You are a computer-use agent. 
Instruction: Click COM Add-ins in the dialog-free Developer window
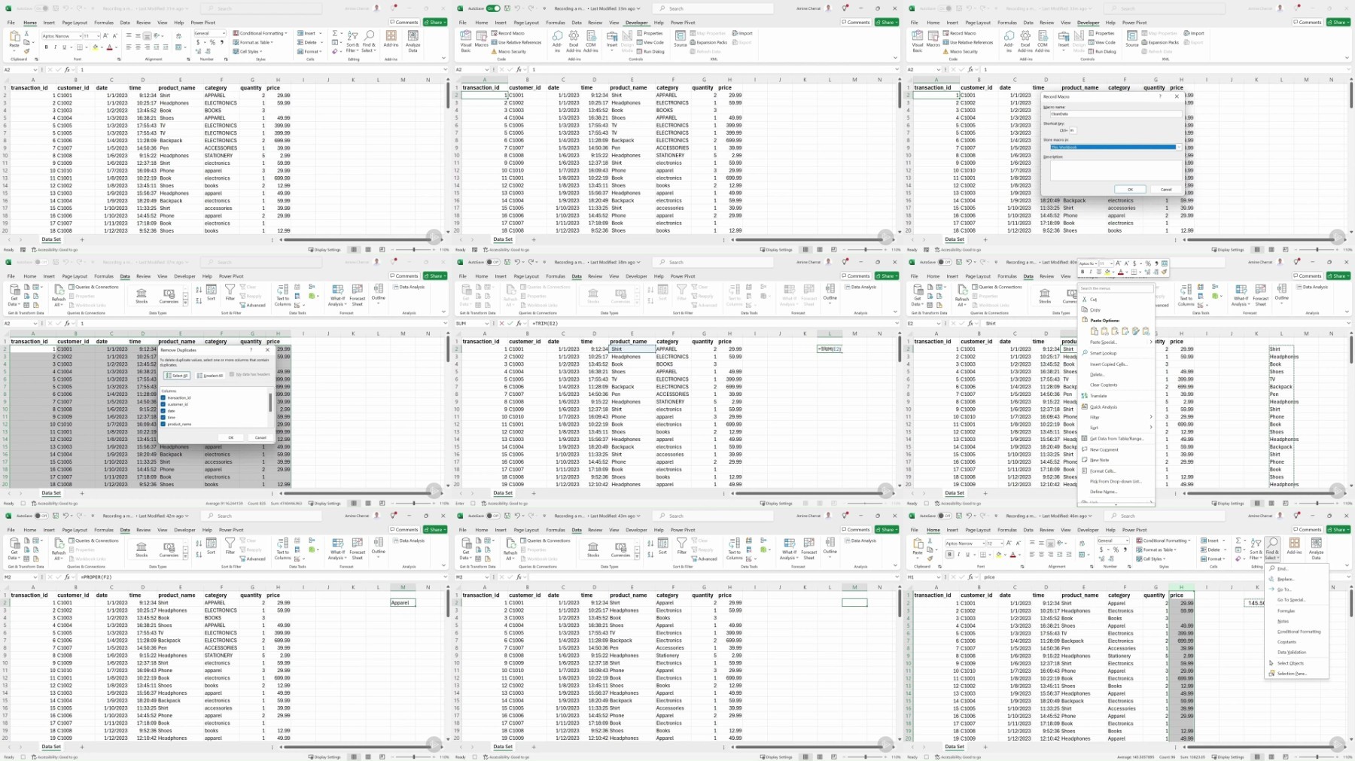click(590, 41)
